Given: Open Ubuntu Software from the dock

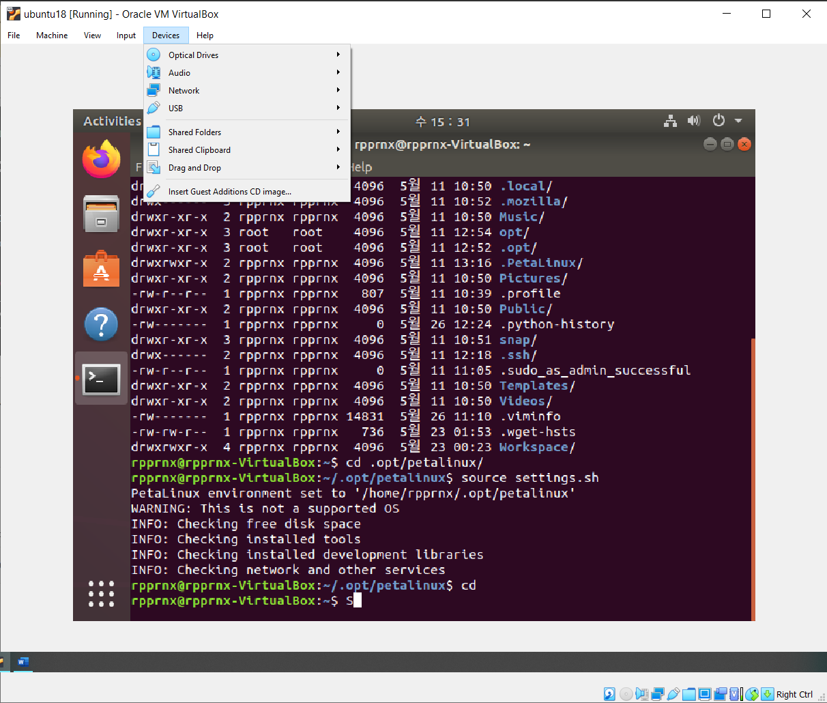Looking at the screenshot, I should click(x=101, y=269).
